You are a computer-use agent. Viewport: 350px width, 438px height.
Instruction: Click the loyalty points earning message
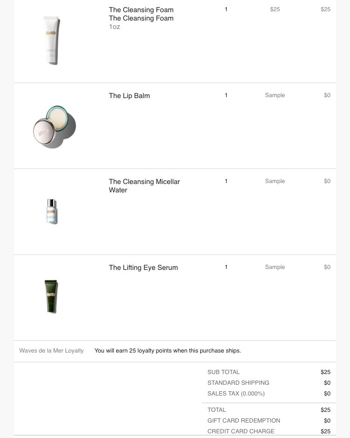point(168,351)
